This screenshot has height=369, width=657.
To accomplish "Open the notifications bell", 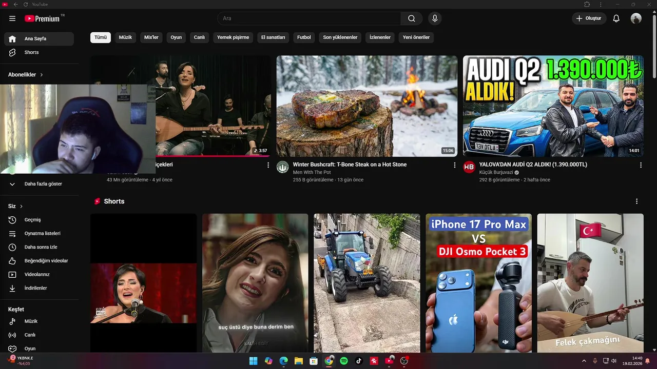I will click(x=616, y=18).
